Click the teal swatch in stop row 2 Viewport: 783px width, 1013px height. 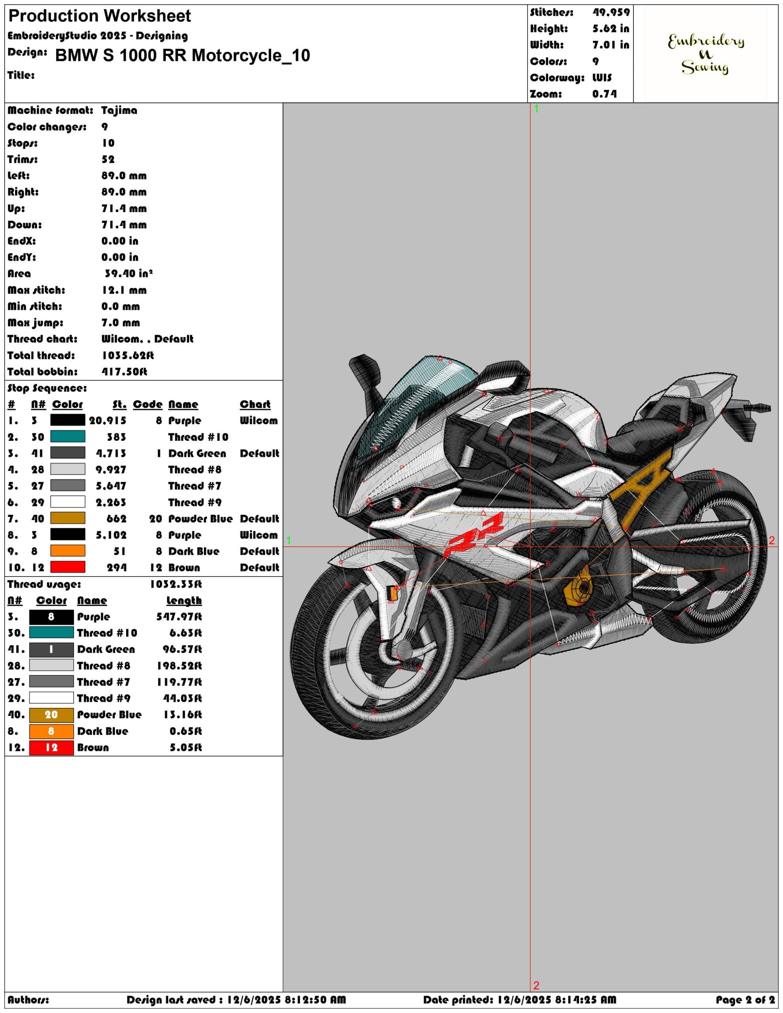tap(68, 436)
